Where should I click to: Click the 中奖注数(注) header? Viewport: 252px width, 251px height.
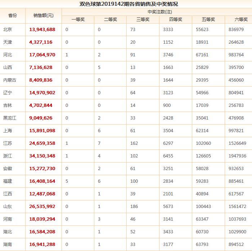(160, 12)
